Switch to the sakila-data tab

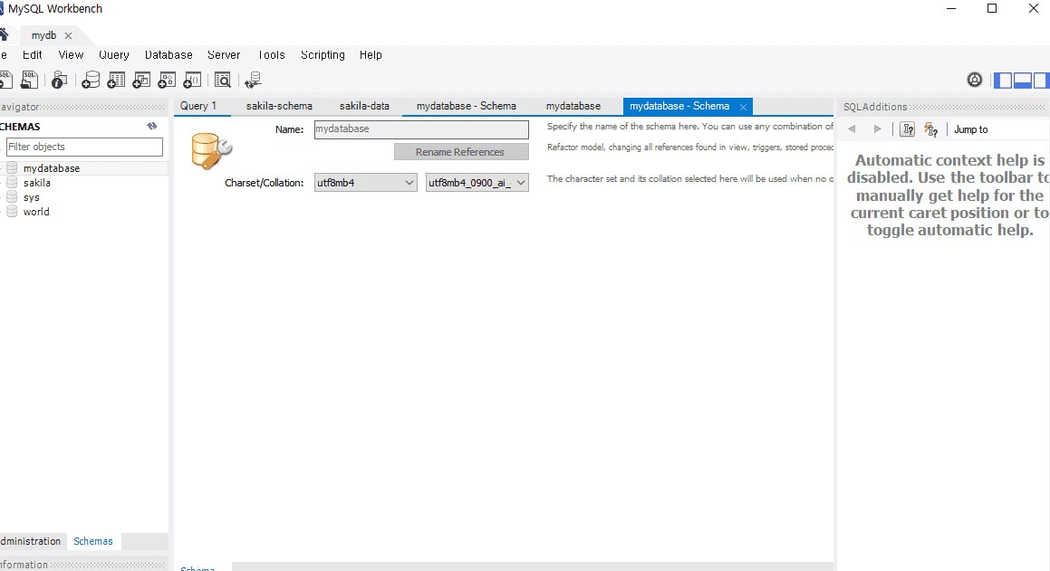coord(364,106)
